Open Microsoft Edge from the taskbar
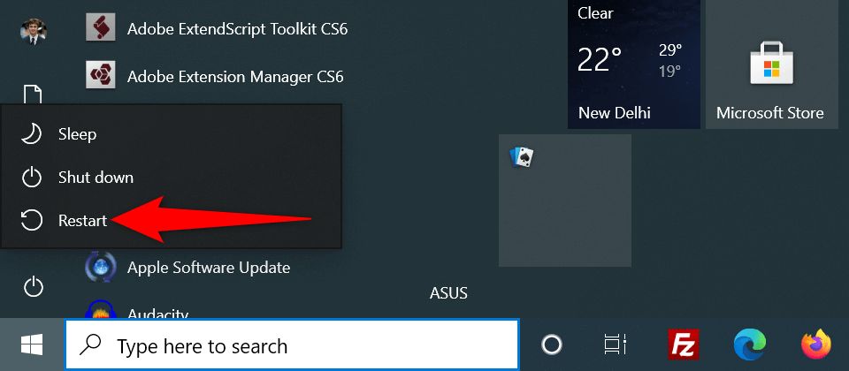 pyautogui.click(x=748, y=344)
